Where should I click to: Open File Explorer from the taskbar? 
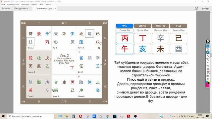pos(67,116)
